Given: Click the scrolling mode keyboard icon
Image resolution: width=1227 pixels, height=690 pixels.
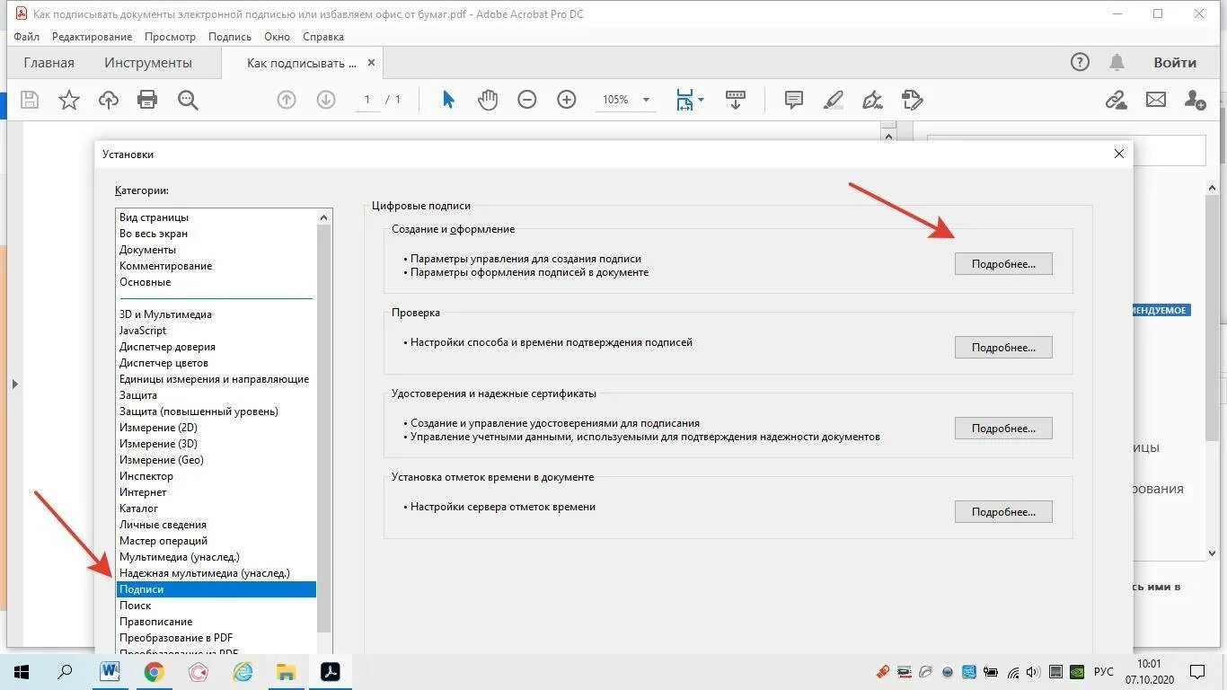Looking at the screenshot, I should (x=736, y=100).
